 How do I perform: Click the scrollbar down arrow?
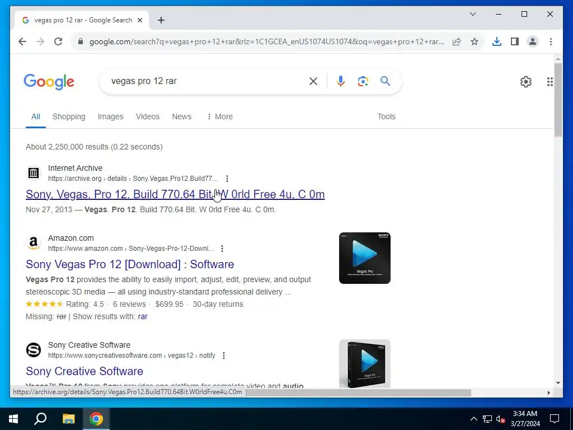tap(558, 383)
